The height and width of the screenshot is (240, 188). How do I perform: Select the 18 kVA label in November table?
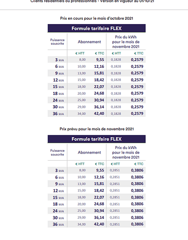pyautogui.click(x=59, y=204)
